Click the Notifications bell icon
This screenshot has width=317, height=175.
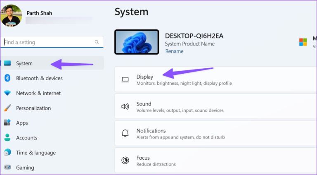125,133
